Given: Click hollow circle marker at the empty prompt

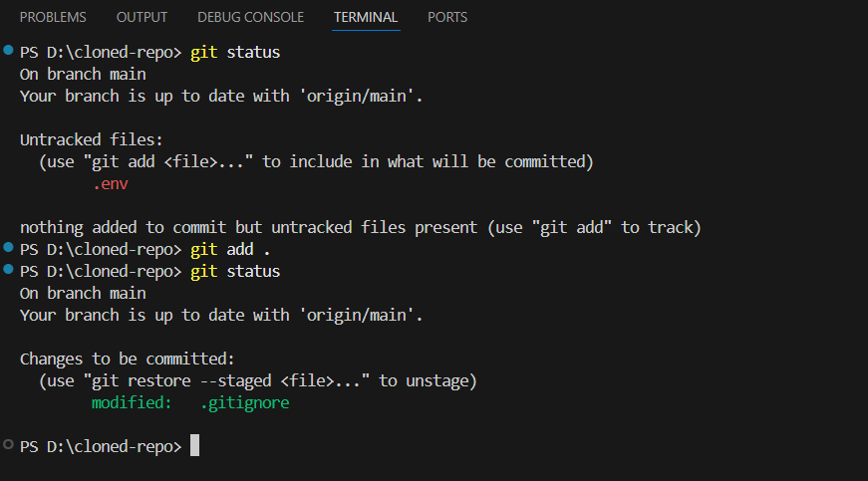Looking at the screenshot, I should click(x=9, y=444).
